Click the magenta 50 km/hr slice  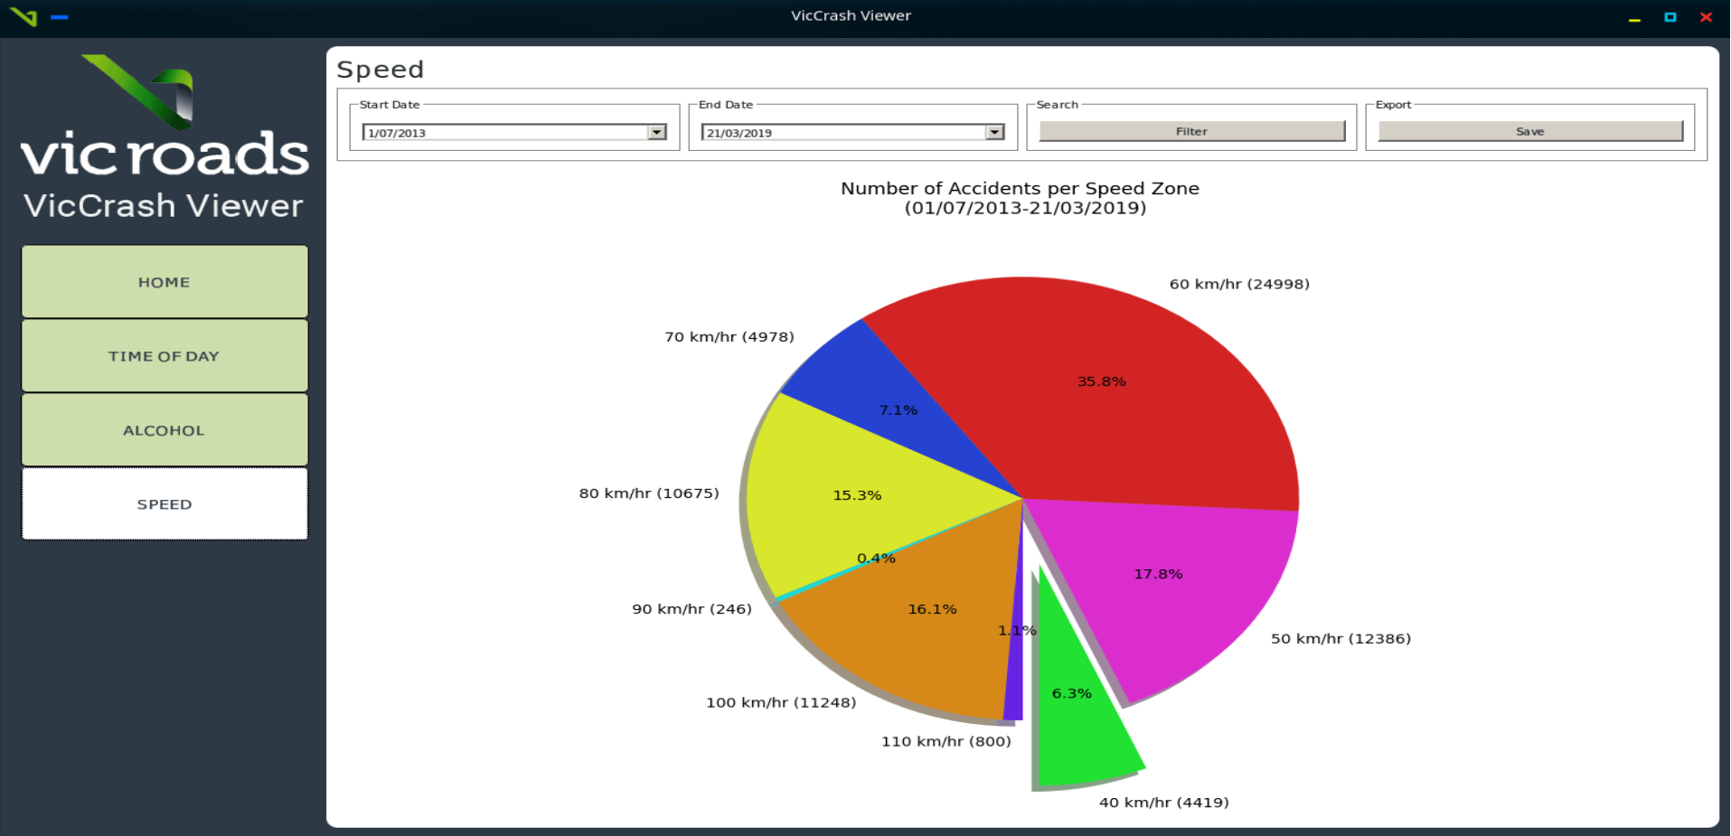click(1157, 574)
